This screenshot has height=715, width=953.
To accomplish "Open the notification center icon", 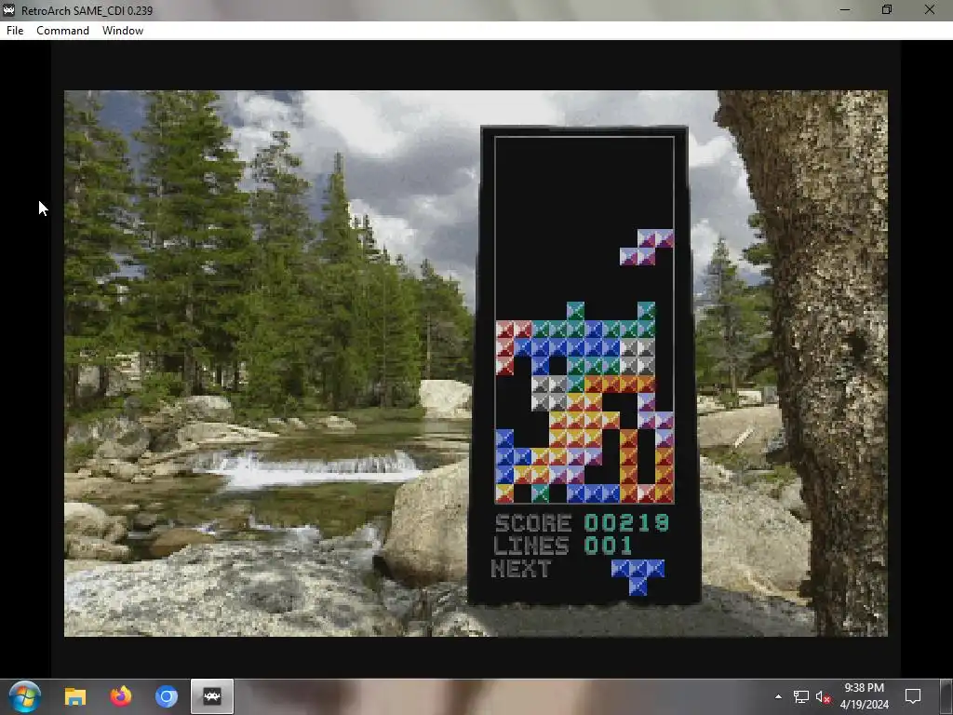I will click(913, 696).
